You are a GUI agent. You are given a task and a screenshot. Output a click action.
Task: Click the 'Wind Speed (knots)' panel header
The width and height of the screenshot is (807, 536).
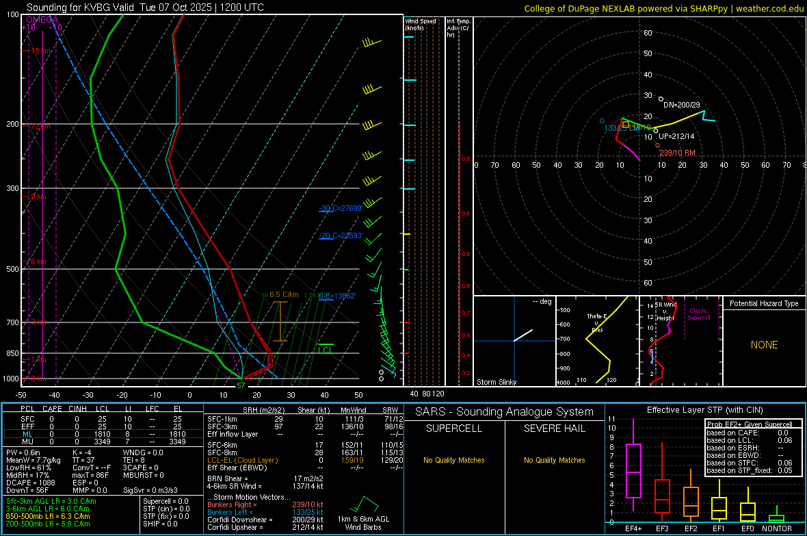coord(420,24)
